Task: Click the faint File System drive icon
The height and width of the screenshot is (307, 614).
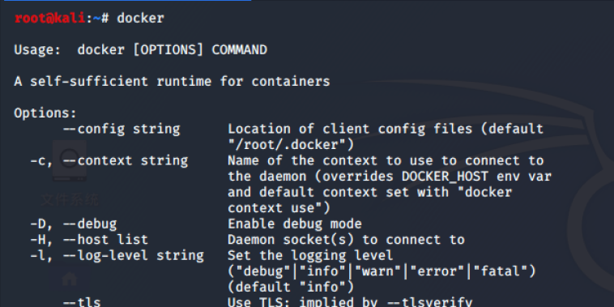Action: [x=70, y=161]
